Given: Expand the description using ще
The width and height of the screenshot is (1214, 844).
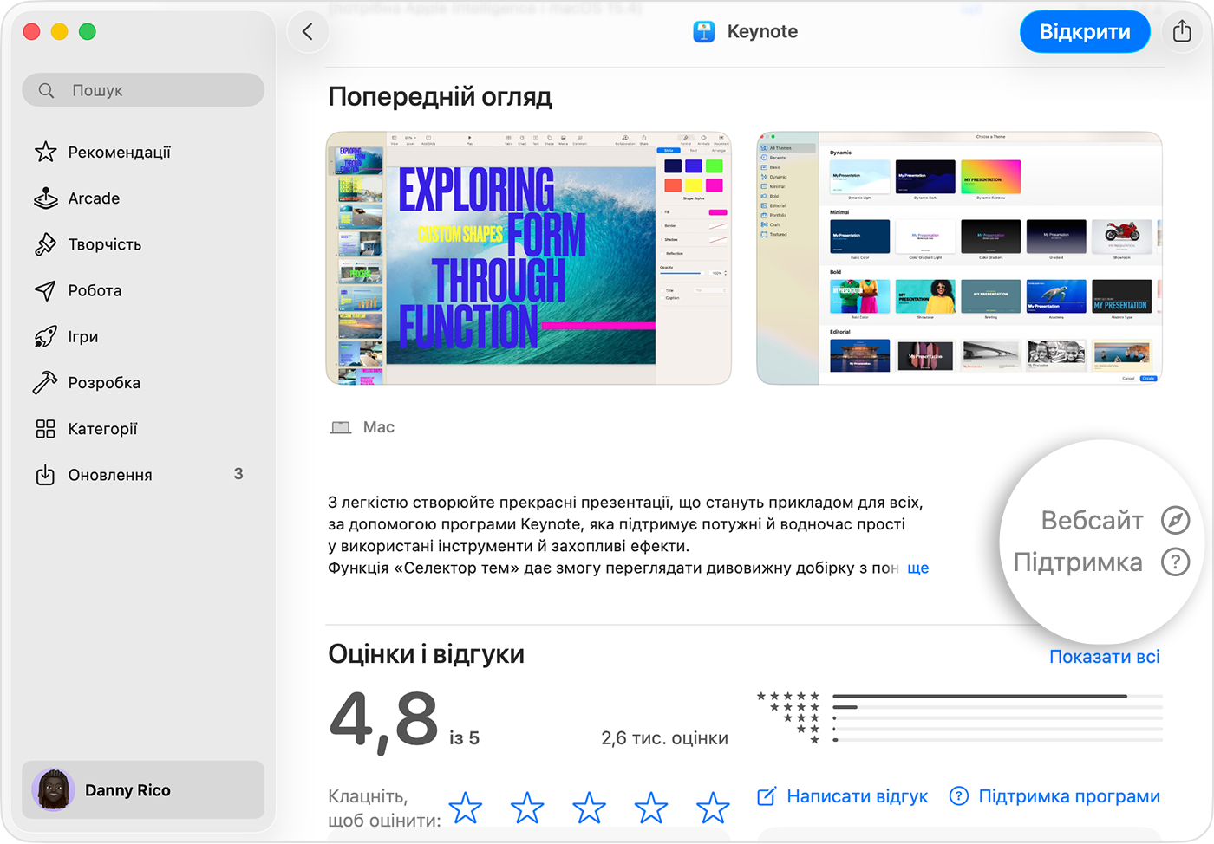Looking at the screenshot, I should click(x=918, y=568).
